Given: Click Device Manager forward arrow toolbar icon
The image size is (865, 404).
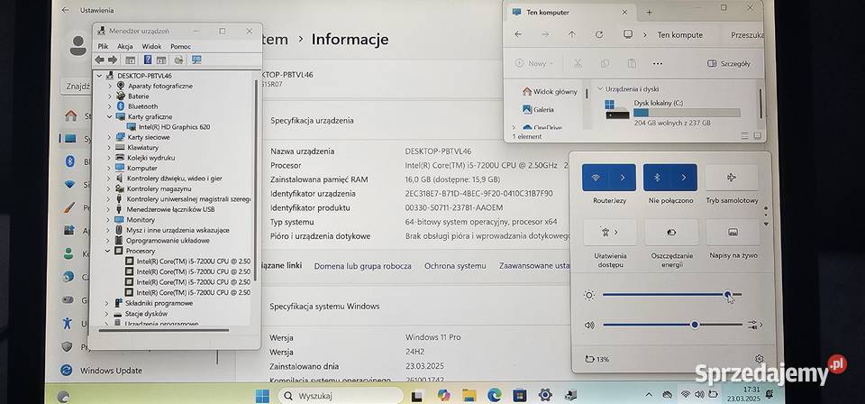Looking at the screenshot, I should point(113,60).
